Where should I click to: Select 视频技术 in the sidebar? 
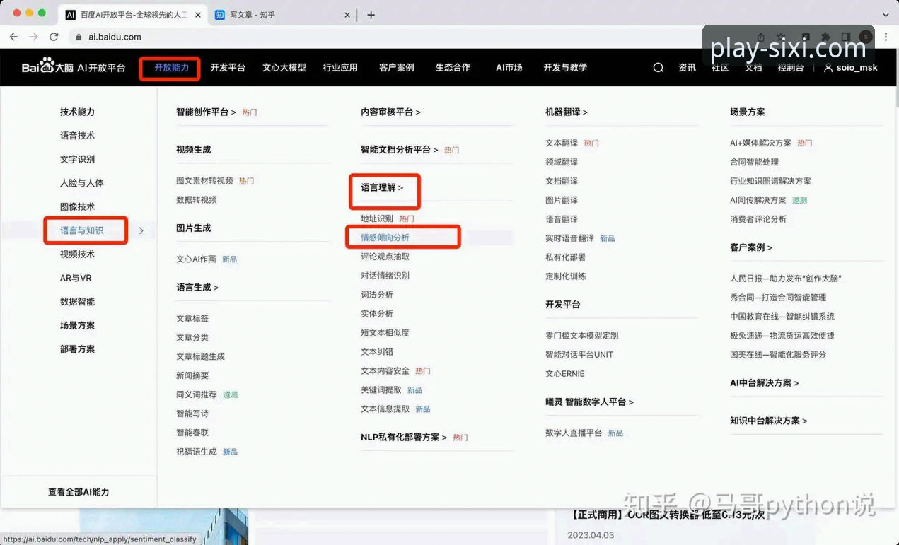coord(77,254)
